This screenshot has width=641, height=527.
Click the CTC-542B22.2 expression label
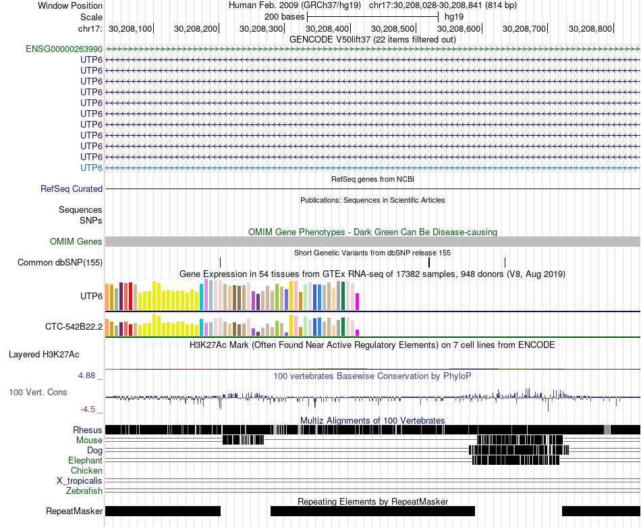tap(74, 327)
